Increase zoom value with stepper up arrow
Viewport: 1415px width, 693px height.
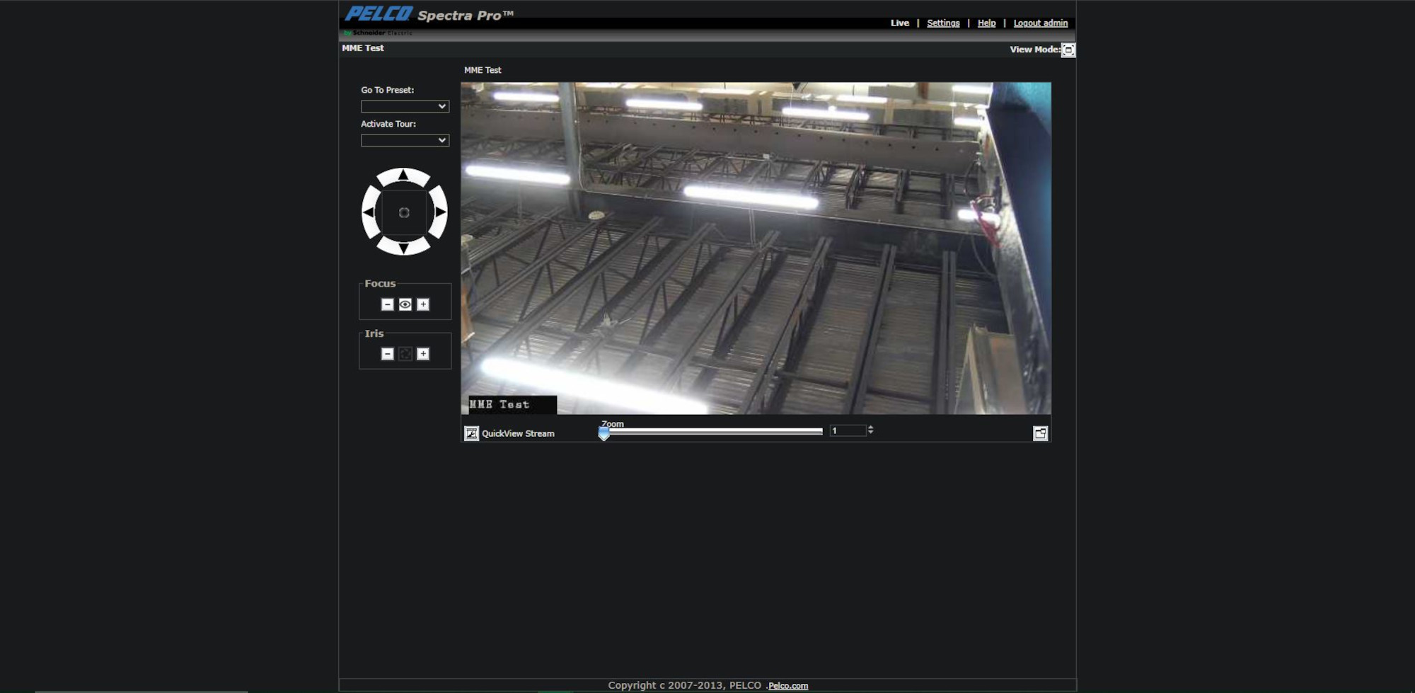click(x=870, y=427)
